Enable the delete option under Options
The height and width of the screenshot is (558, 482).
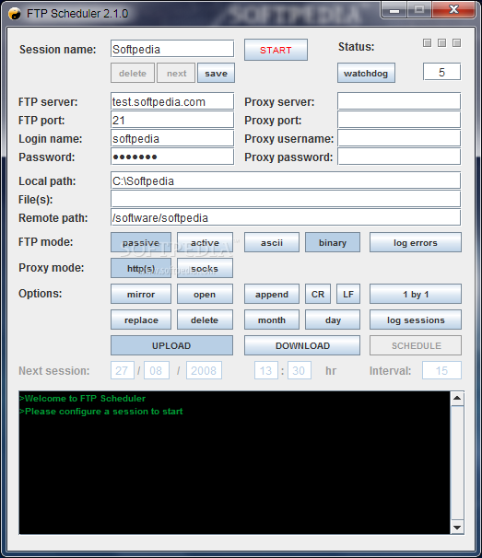pyautogui.click(x=205, y=320)
